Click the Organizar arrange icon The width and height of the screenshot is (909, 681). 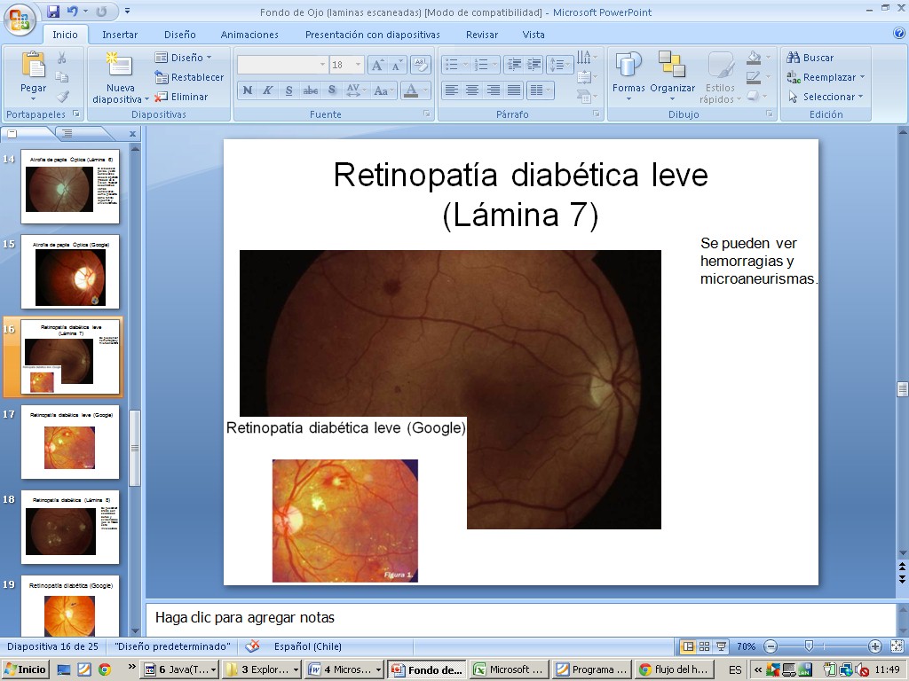pos(672,74)
